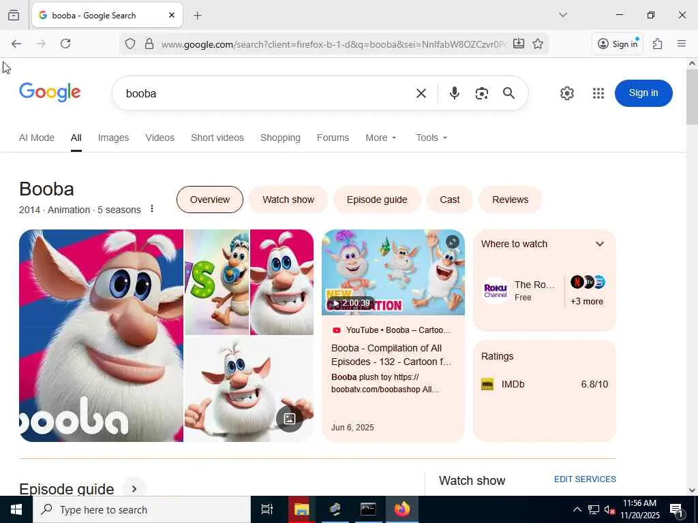This screenshot has height=523, width=698.
Task: Click the blue Sign in button
Action: [x=643, y=93]
